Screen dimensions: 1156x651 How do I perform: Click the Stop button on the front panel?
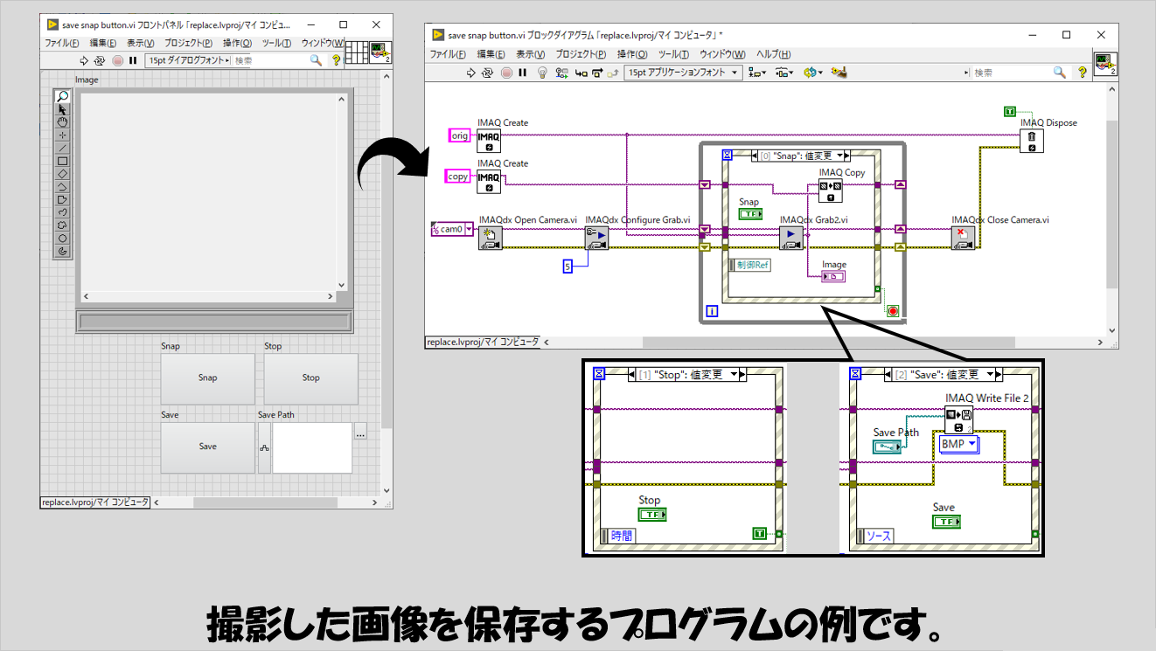coord(311,378)
